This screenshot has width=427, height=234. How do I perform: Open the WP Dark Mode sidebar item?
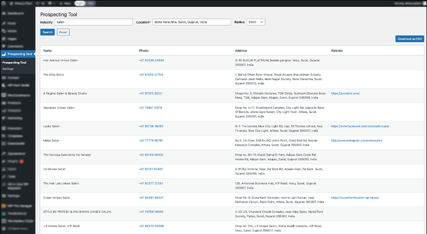click(18, 85)
